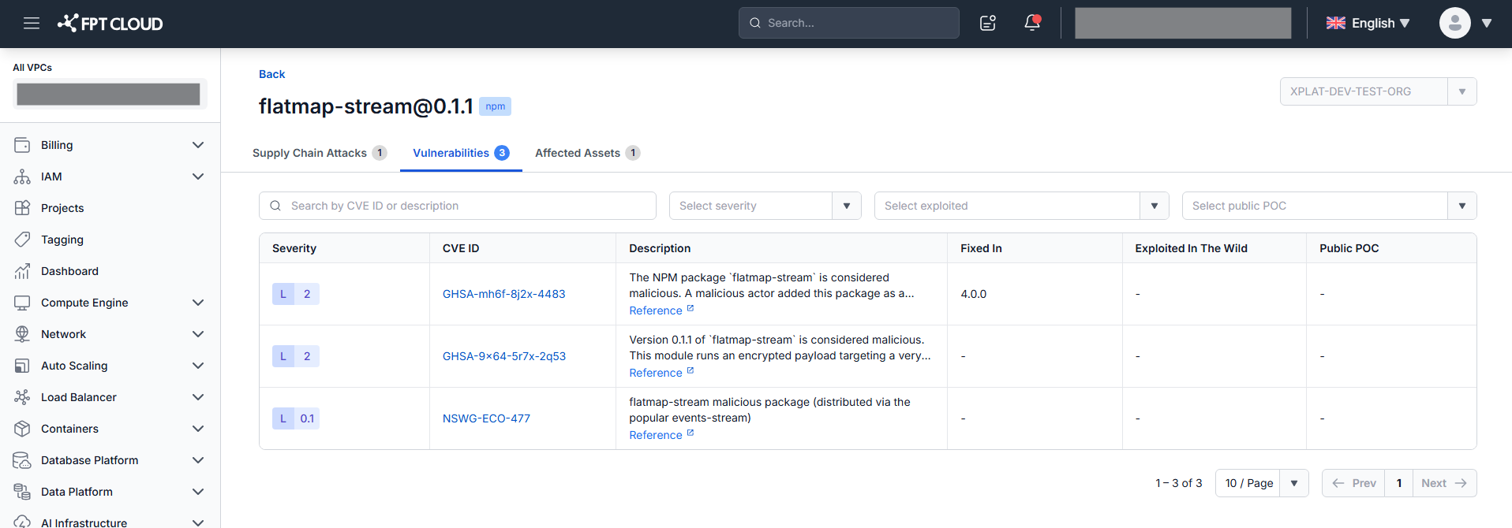
Task: Open external link icon for GHSA-mh6f-8j2x-4483 reference
Action: pos(691,309)
